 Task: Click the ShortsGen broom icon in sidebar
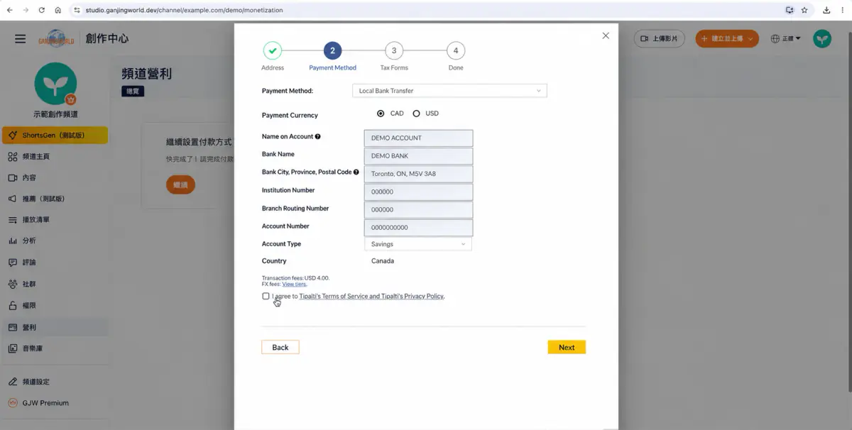13,135
